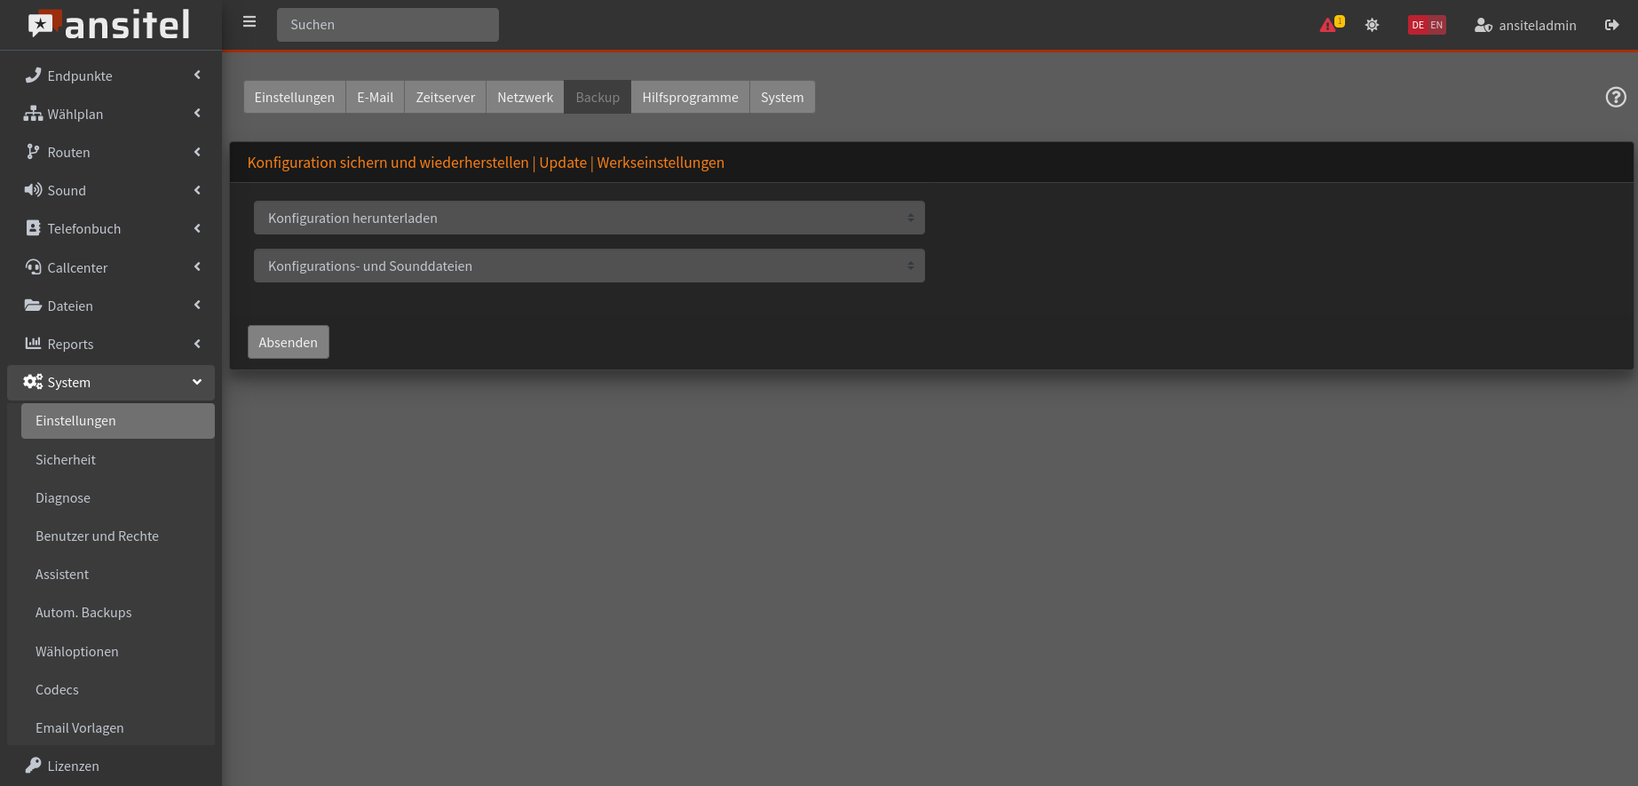Expand the Endpunkte sidebar menu

[x=111, y=75]
